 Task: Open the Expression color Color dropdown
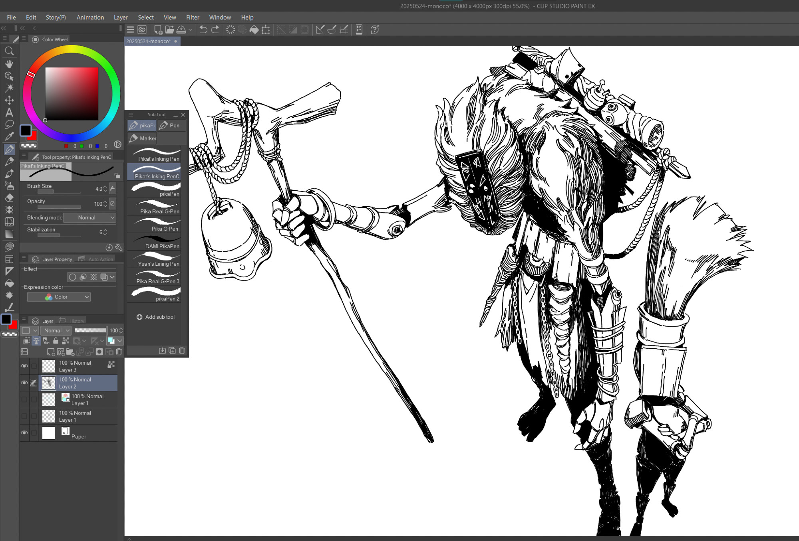click(59, 297)
